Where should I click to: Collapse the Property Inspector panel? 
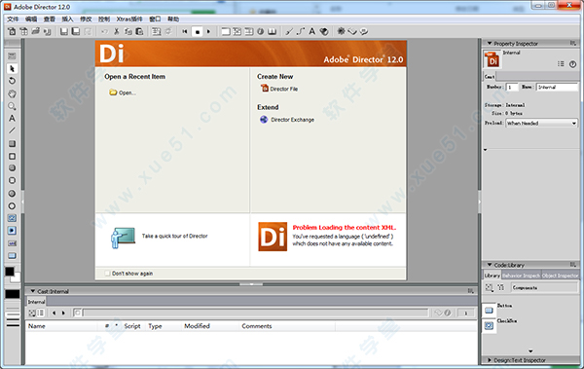point(490,43)
